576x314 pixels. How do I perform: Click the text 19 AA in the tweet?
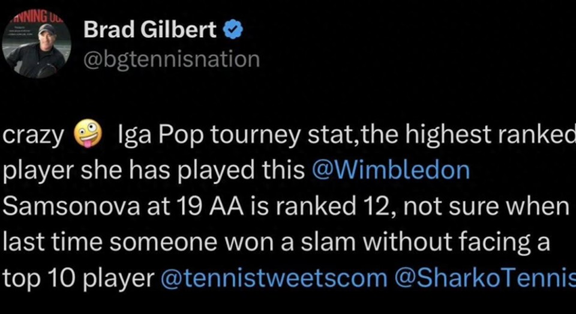[x=209, y=207]
